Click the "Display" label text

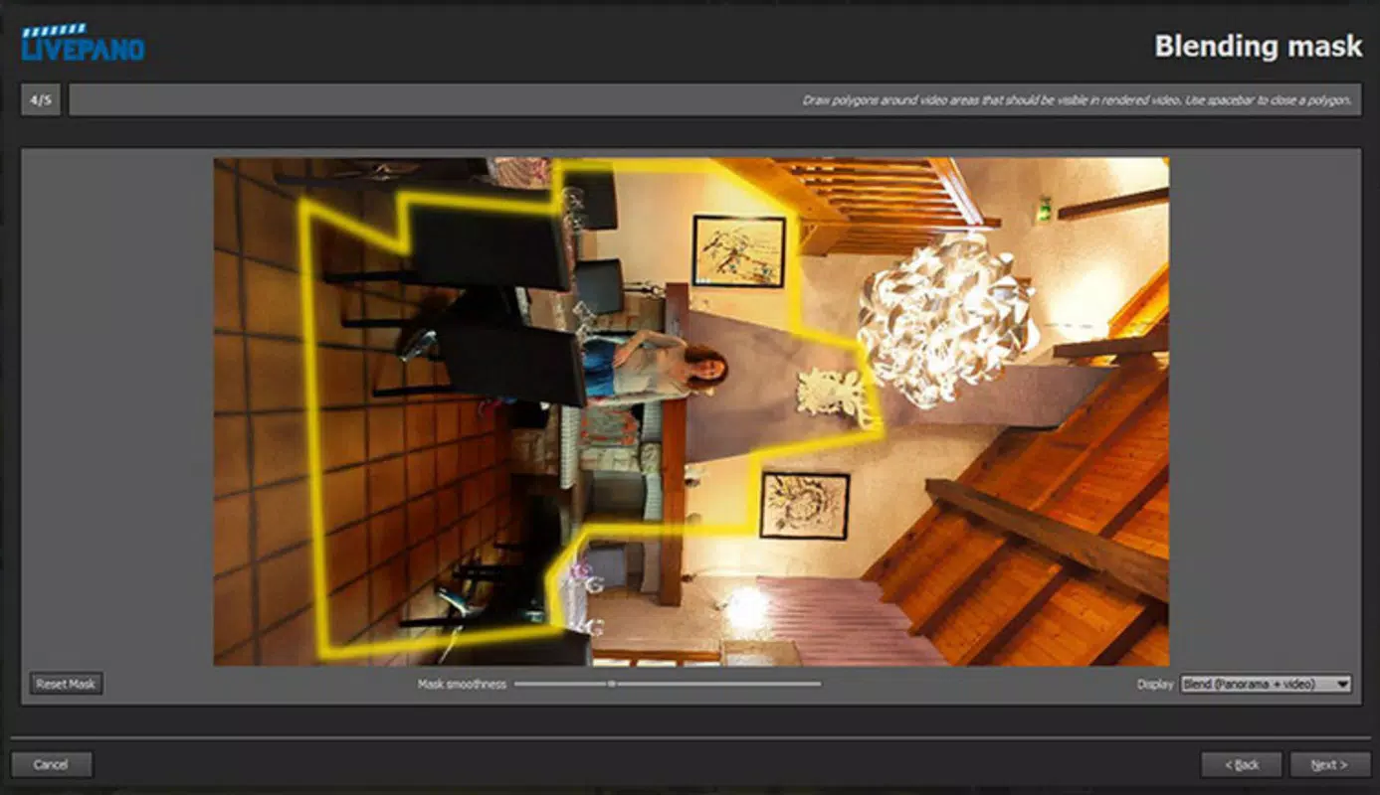pyautogui.click(x=1155, y=684)
